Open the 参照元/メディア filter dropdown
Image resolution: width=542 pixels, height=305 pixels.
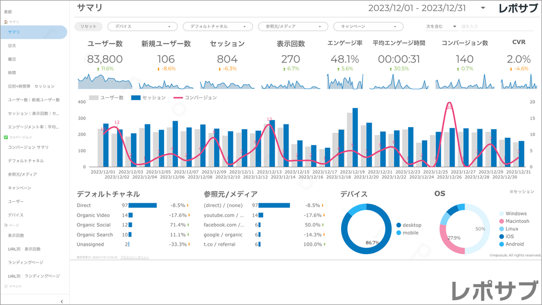pos(293,26)
